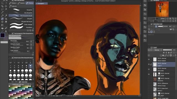
Task: Choose the Pointillism brush
Action: [x=20, y=28]
